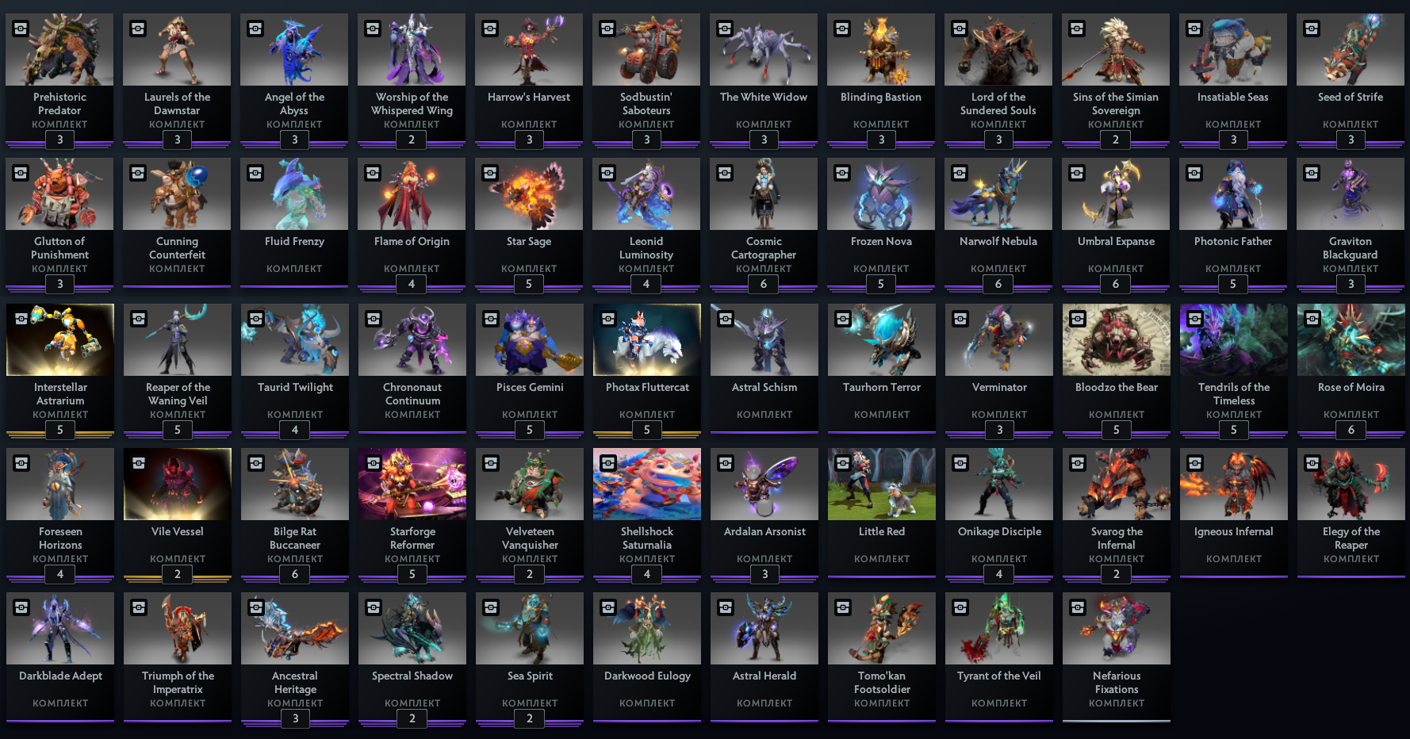This screenshot has height=739, width=1410.
Task: Select the Shellshock Saturnalia set image
Action: 647,484
